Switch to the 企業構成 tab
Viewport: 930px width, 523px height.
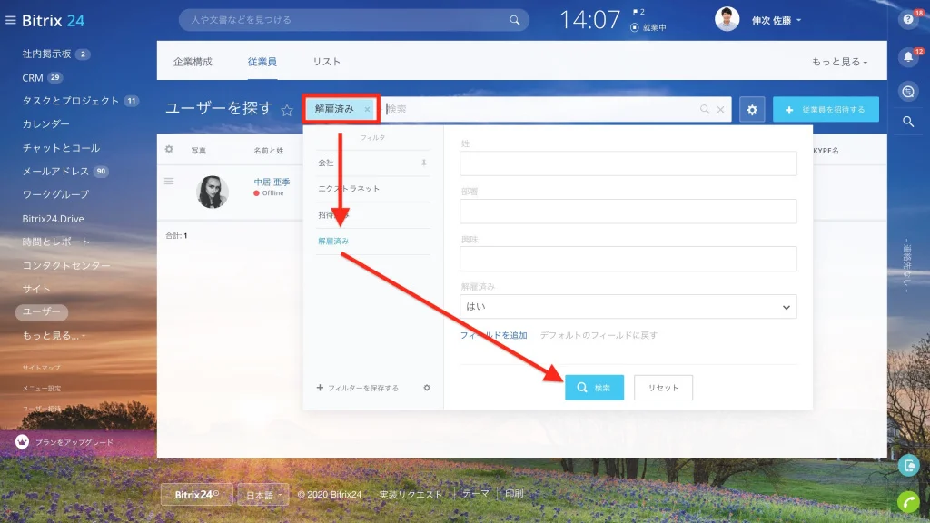coord(193,62)
